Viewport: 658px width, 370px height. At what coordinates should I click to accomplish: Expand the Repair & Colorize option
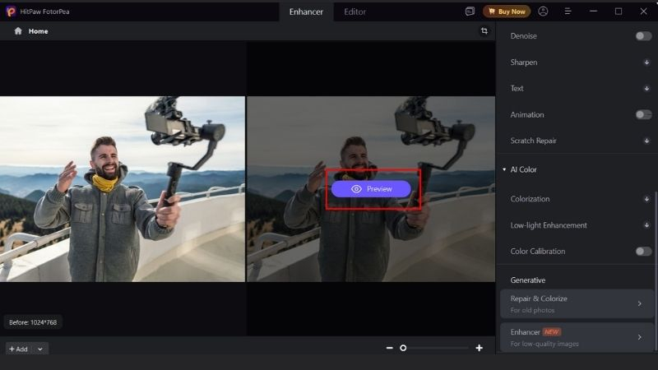pyautogui.click(x=639, y=303)
